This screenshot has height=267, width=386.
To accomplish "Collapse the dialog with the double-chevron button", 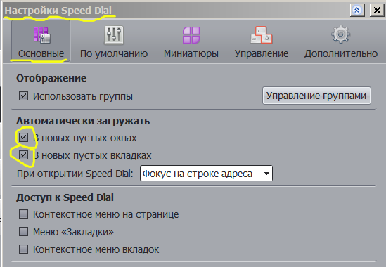I will click(357, 11).
